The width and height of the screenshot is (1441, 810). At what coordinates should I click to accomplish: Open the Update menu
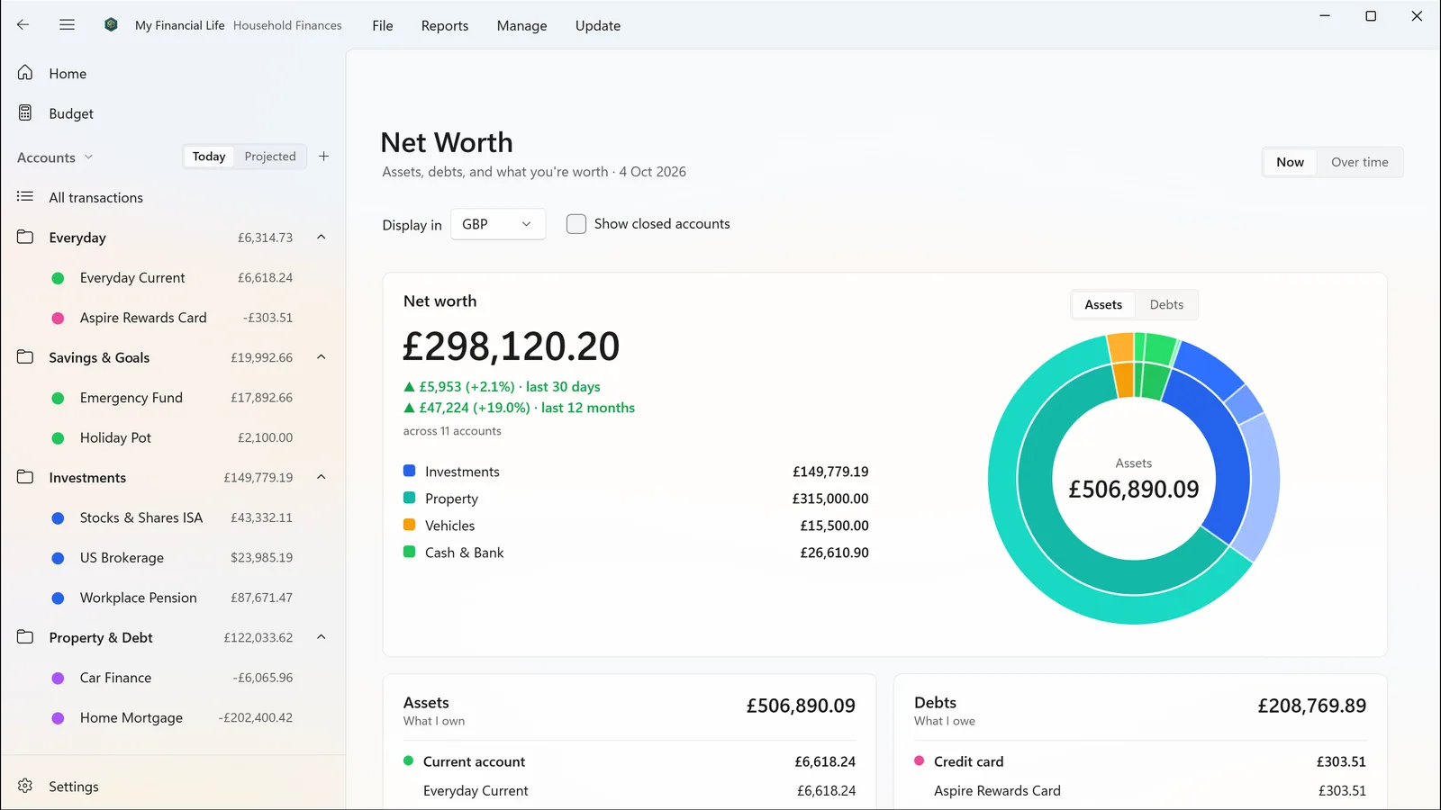pyautogui.click(x=598, y=25)
